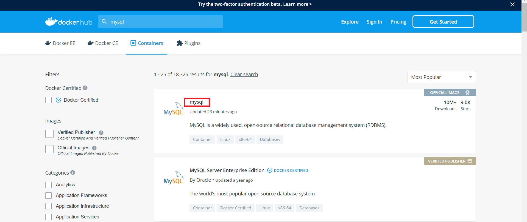527x222 pixels.
Task: Tick the Analytics category checkbox
Action: click(x=49, y=185)
